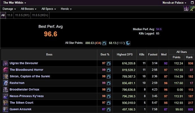Switch to the 11.0 tab

pos(10,15)
